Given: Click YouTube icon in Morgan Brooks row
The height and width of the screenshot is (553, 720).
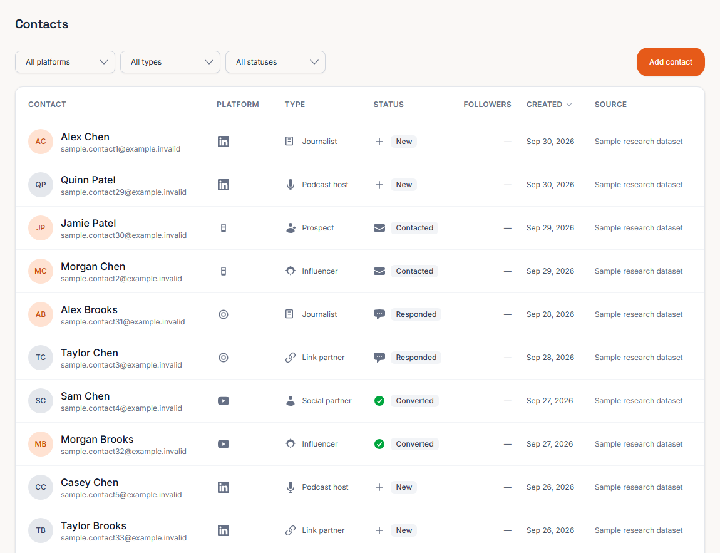Looking at the screenshot, I should 223,443.
